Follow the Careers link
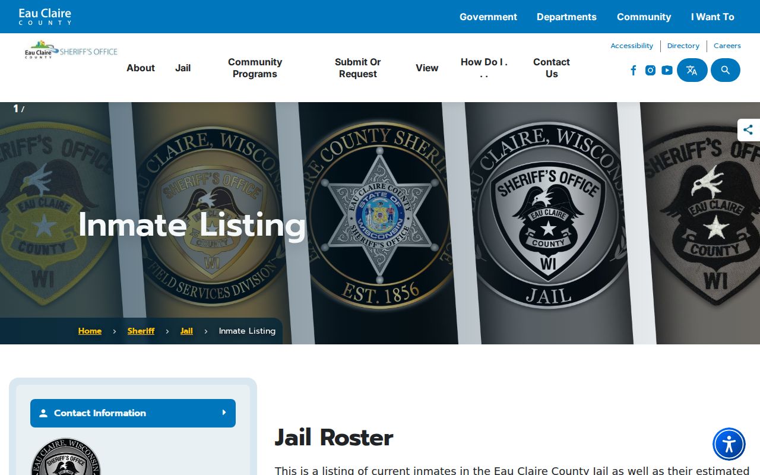 pos(727,46)
